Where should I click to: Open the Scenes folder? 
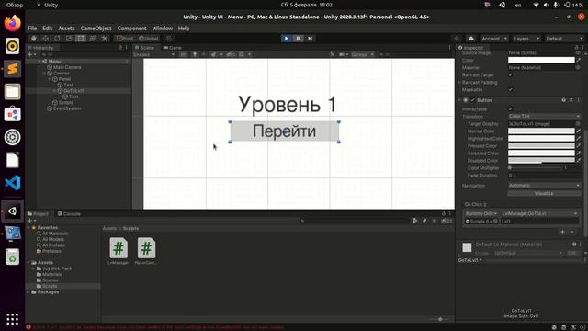point(51,280)
